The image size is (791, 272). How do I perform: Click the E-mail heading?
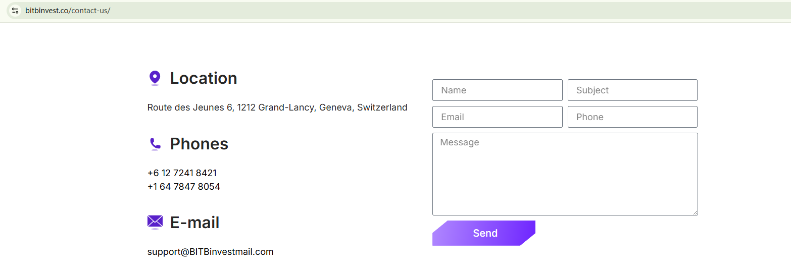194,223
